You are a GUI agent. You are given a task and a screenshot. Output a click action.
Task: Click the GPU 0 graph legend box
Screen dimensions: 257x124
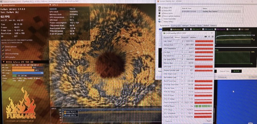71,114
